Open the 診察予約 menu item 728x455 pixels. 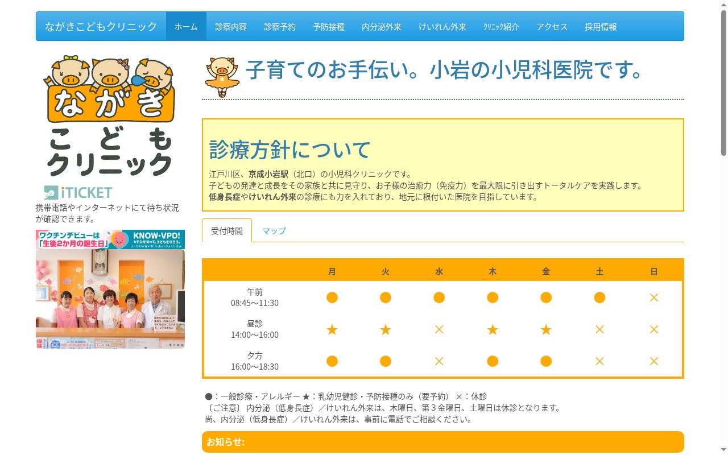pyautogui.click(x=280, y=27)
